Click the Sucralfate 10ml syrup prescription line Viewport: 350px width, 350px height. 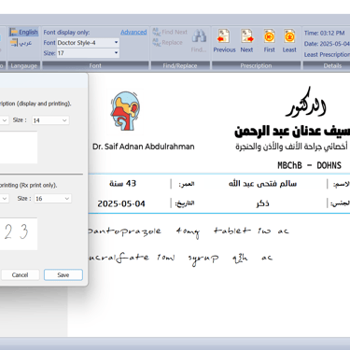[180, 259]
